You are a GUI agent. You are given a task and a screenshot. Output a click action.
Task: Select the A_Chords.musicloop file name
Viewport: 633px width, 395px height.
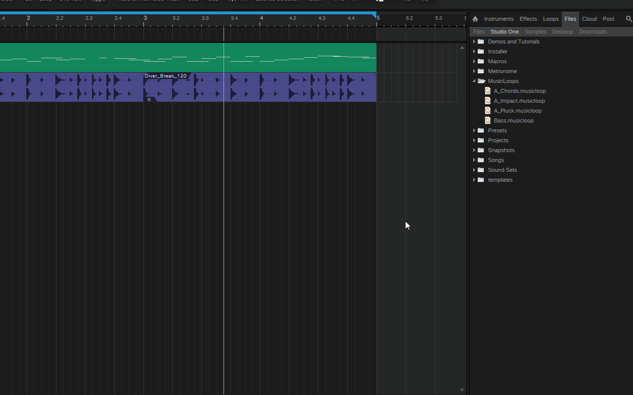(x=520, y=91)
